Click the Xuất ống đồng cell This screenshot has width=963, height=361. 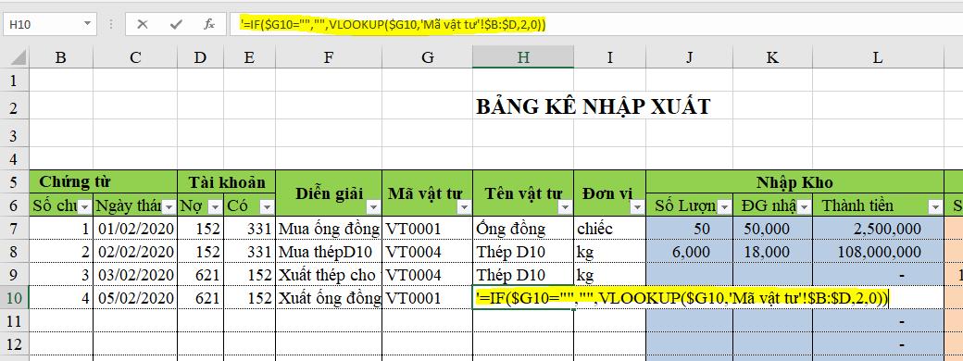pos(329,298)
